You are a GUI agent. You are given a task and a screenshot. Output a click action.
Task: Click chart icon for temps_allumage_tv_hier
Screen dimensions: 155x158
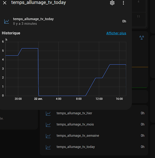coord(48,113)
